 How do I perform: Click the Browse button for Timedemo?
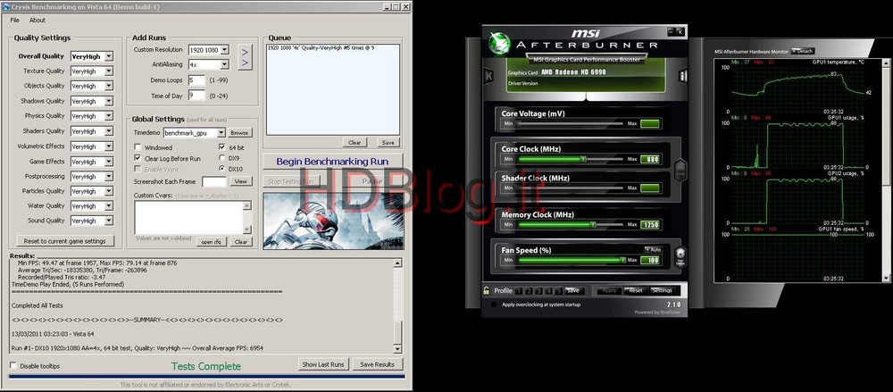239,133
